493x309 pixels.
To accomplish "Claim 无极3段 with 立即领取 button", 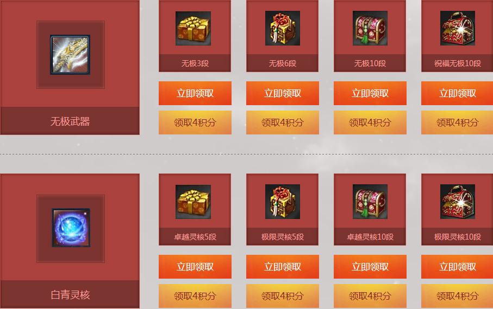I will [x=195, y=93].
